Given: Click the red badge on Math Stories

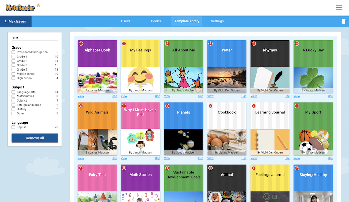Looking at the screenshot, I should tap(124, 168).
